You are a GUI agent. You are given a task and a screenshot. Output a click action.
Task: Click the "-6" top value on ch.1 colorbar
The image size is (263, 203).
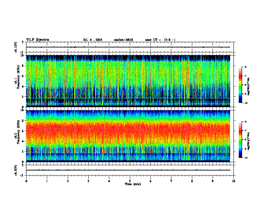click(245, 67)
